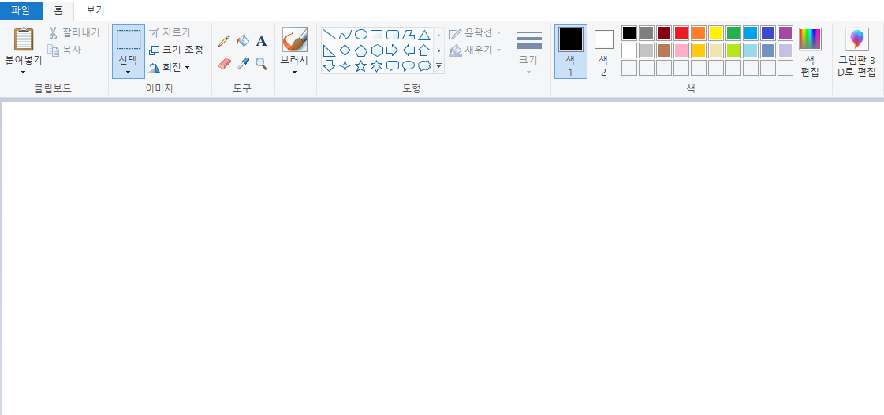Activate 색 1 foreground color

[x=571, y=51]
